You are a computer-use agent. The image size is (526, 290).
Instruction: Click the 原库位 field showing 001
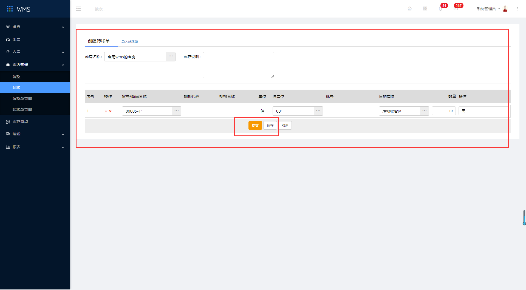point(293,111)
